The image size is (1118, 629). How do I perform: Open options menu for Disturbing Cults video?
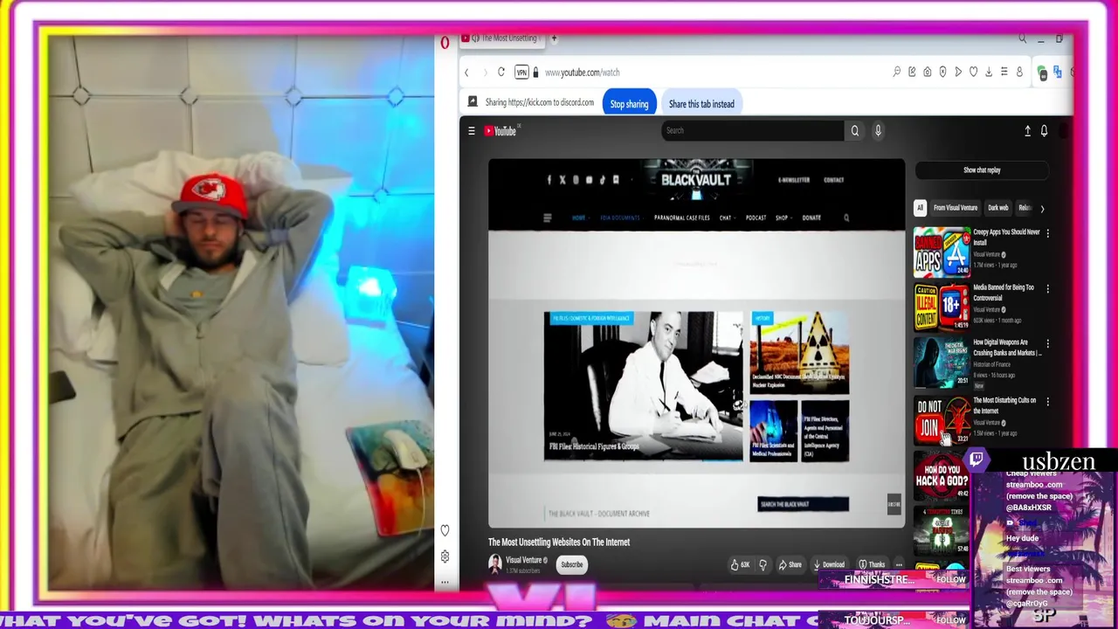pyautogui.click(x=1047, y=402)
